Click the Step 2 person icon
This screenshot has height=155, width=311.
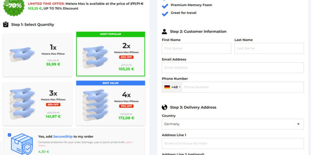pyautogui.click(x=164, y=32)
